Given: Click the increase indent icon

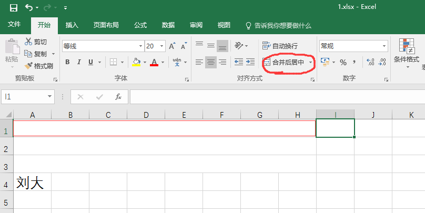Looking at the screenshot, I should (x=249, y=62).
